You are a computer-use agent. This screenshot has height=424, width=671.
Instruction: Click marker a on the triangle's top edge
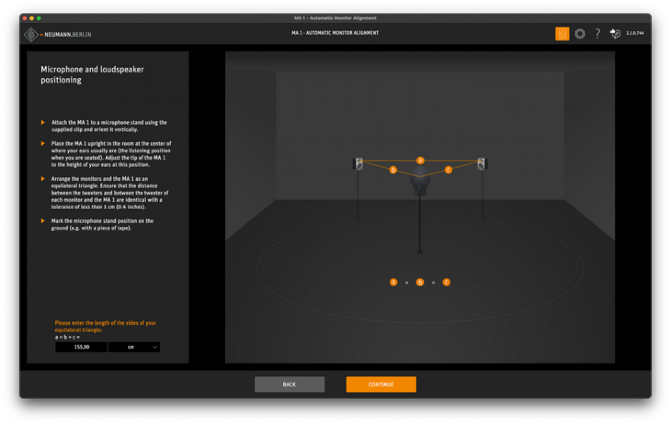tap(420, 160)
